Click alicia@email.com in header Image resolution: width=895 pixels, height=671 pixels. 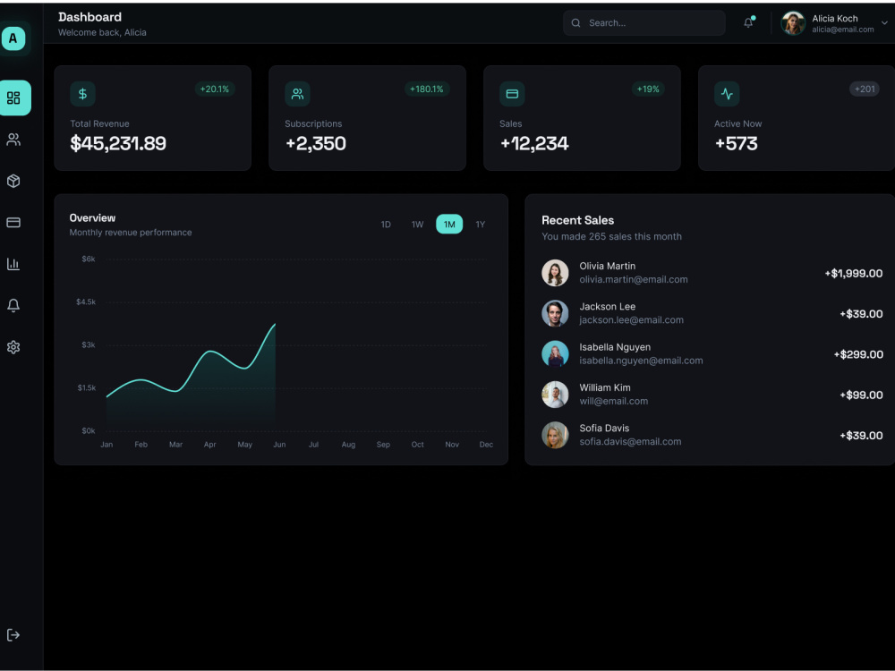pos(842,30)
